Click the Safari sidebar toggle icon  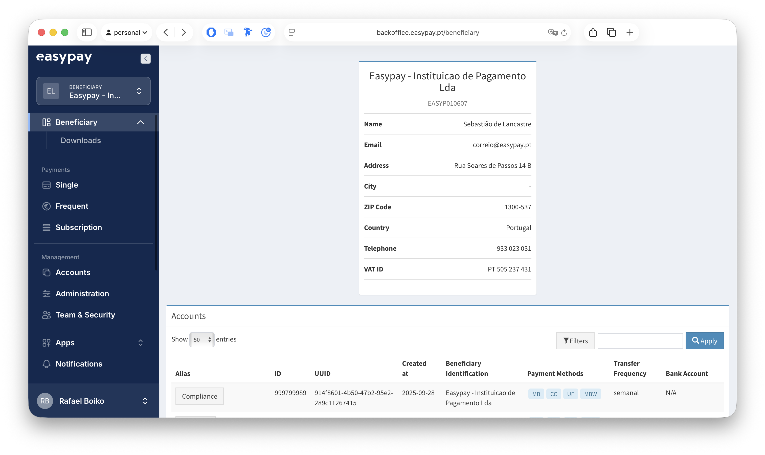point(87,32)
